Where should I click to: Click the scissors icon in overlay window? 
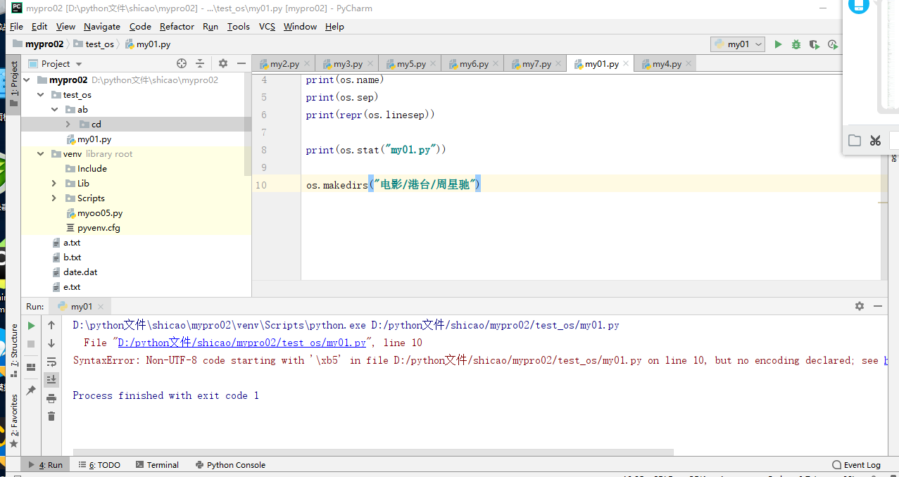(x=875, y=140)
